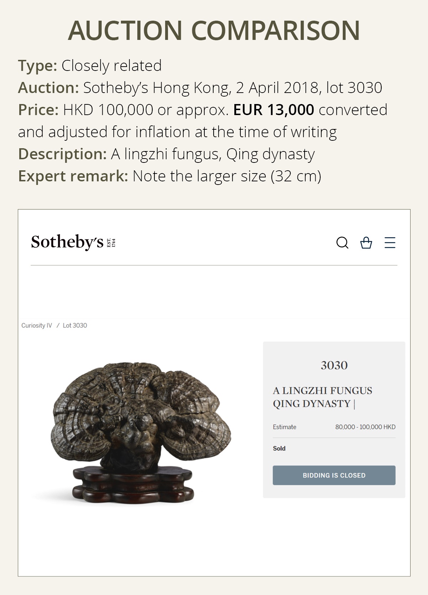Viewport: 428px width, 595px height.
Task: Click the estimate value 80,000 - 100,000 HKD
Action: click(365, 427)
